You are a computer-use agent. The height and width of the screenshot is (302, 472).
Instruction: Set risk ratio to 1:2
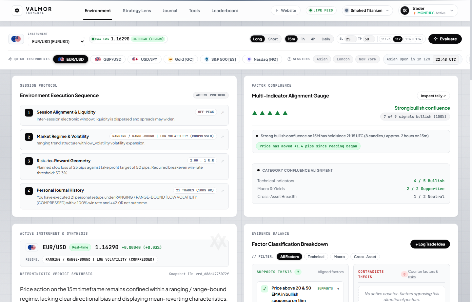coord(398,39)
